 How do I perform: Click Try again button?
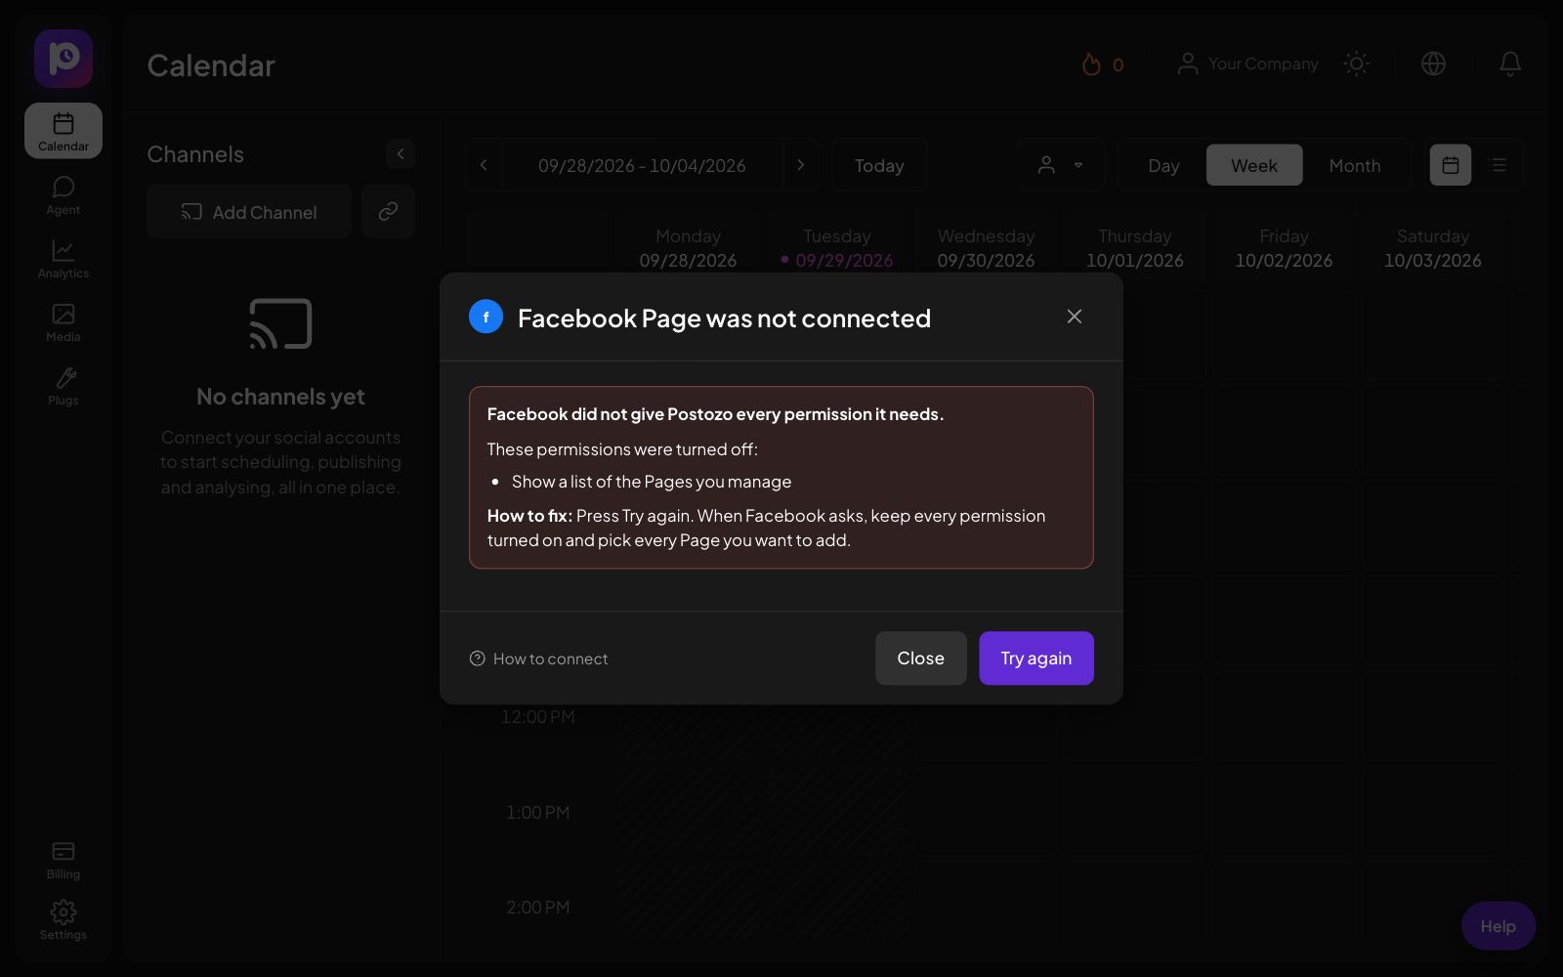(x=1036, y=658)
